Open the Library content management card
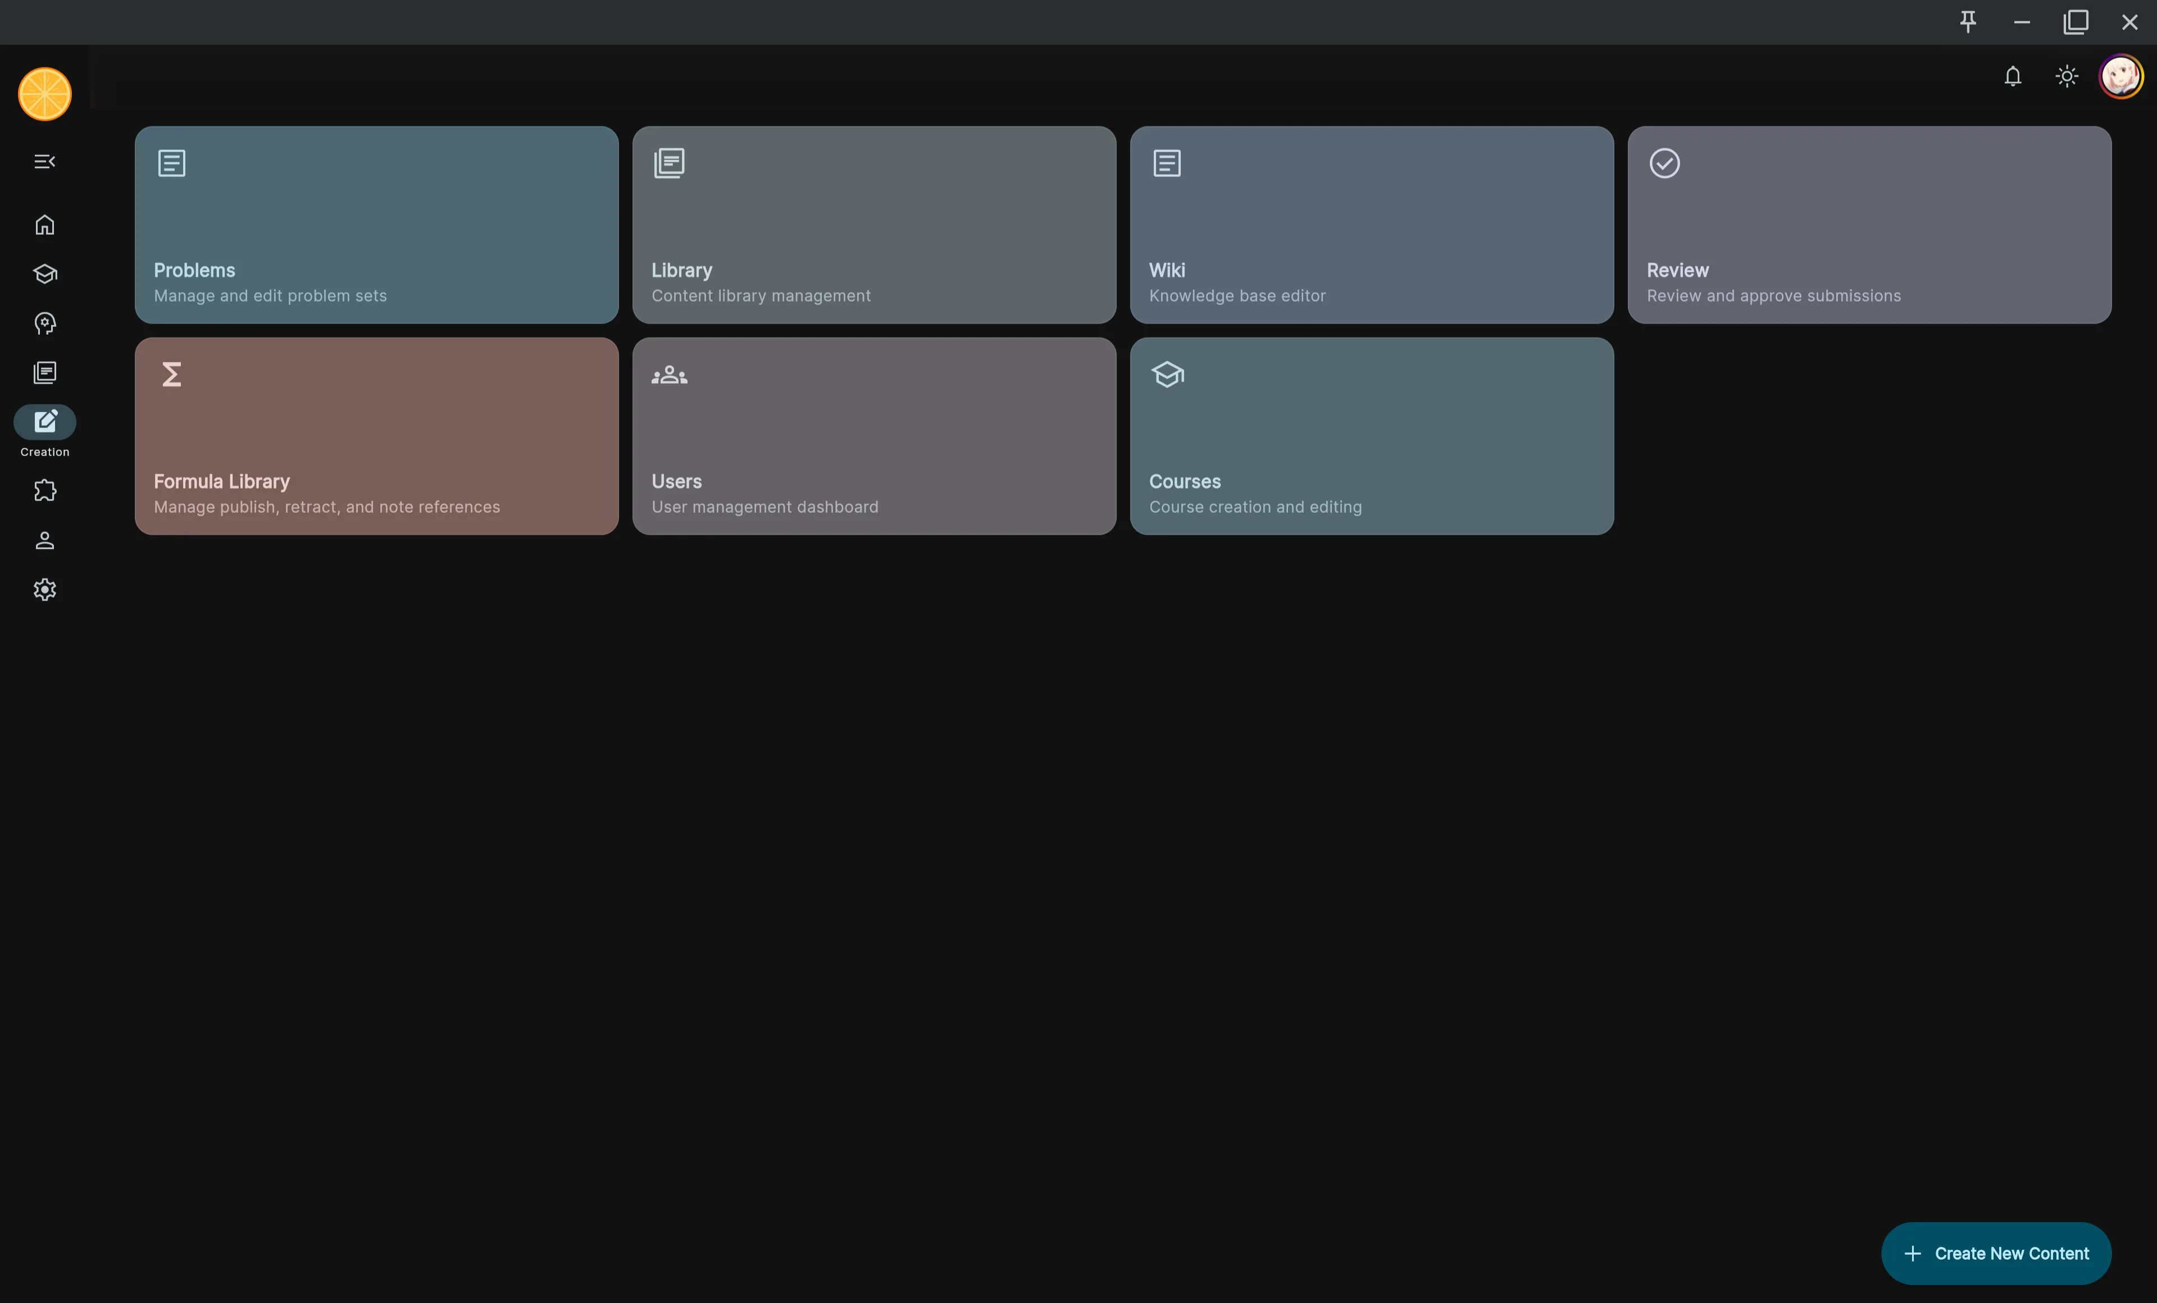The image size is (2157, 1303). (x=873, y=225)
